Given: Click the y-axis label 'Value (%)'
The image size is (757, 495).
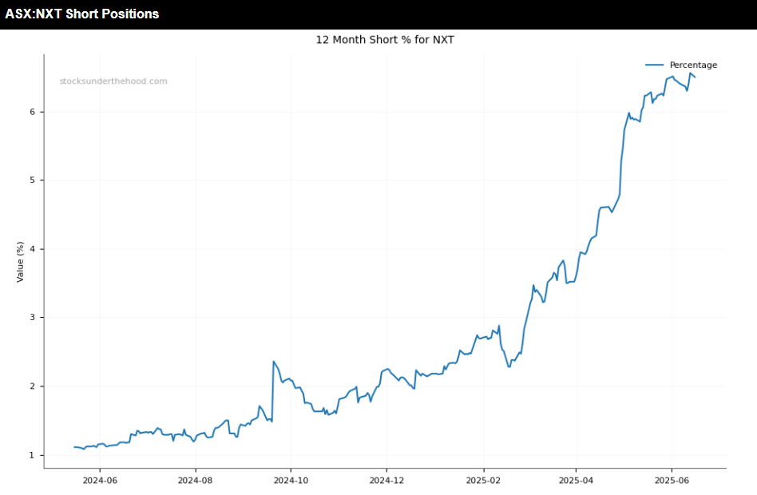Looking at the screenshot, I should (20, 262).
